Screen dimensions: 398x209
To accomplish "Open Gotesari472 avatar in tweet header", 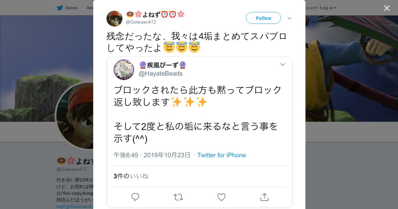I will (114, 19).
